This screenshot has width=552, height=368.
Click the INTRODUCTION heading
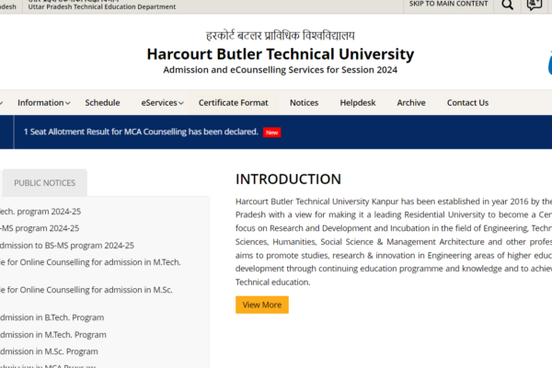tap(288, 179)
